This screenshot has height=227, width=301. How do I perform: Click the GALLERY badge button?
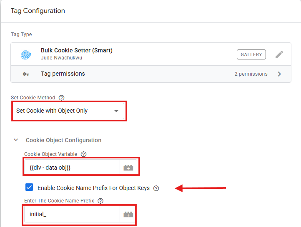coord(251,54)
